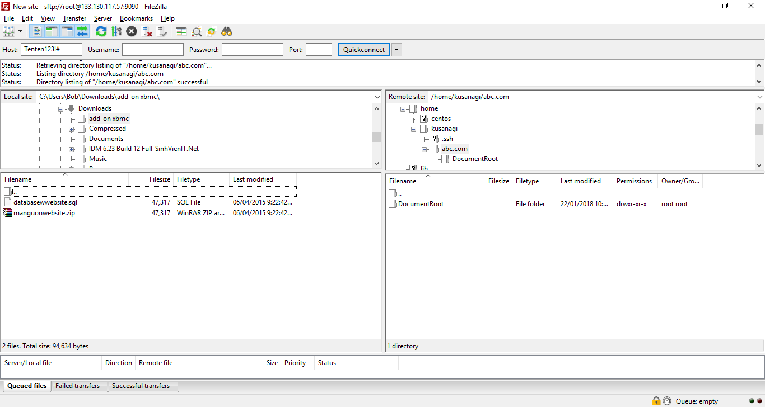Click remote tree scrollbar thumb

pos(759,130)
